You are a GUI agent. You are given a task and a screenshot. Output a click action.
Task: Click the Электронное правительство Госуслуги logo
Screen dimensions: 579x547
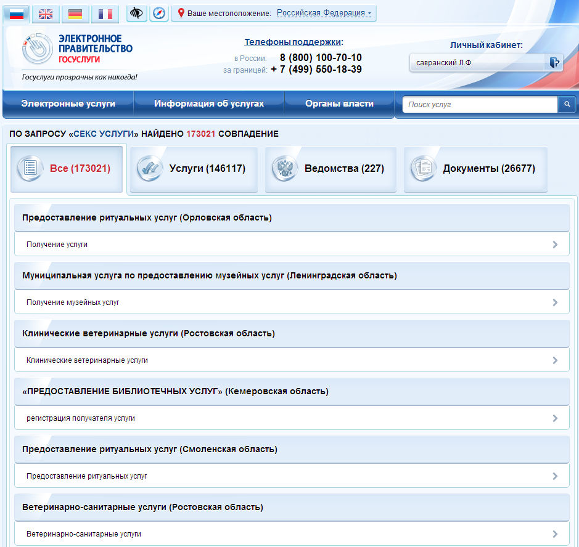[x=77, y=48]
